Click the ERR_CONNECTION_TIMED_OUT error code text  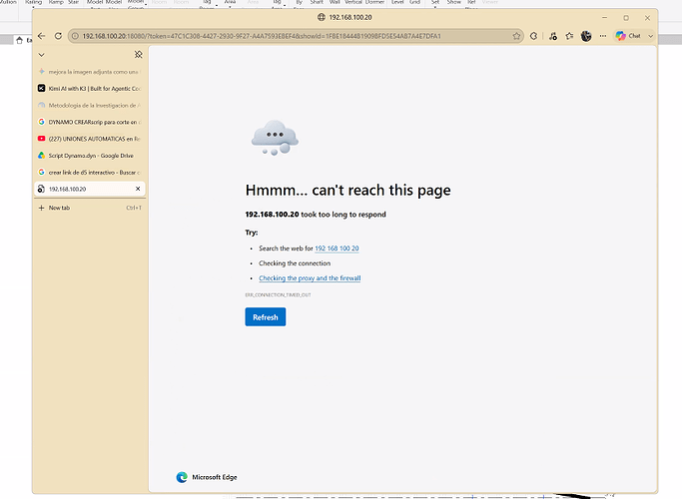tap(278, 294)
